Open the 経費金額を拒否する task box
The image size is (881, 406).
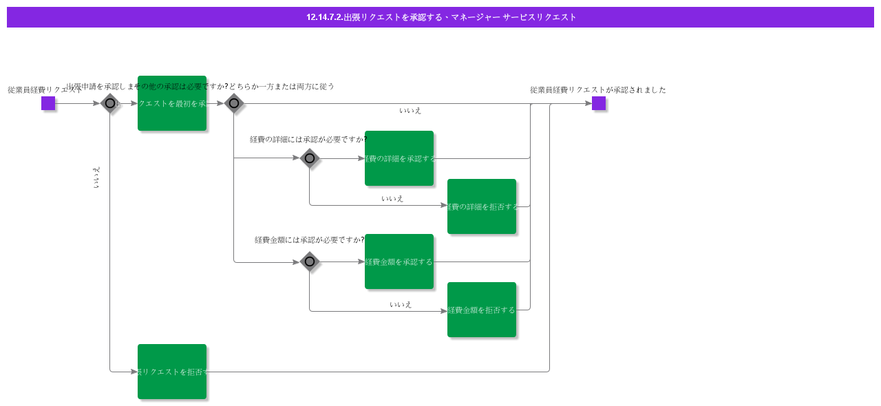(482, 310)
